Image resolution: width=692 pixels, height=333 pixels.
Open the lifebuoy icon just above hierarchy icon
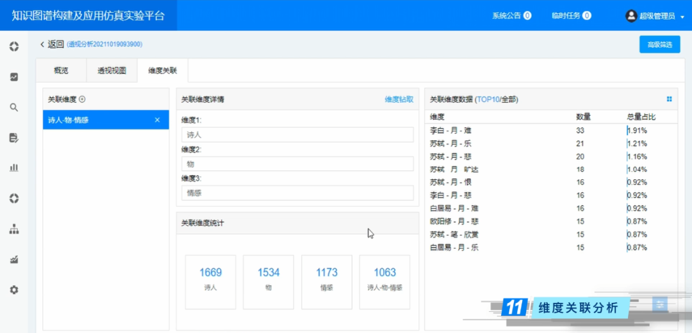(x=14, y=199)
